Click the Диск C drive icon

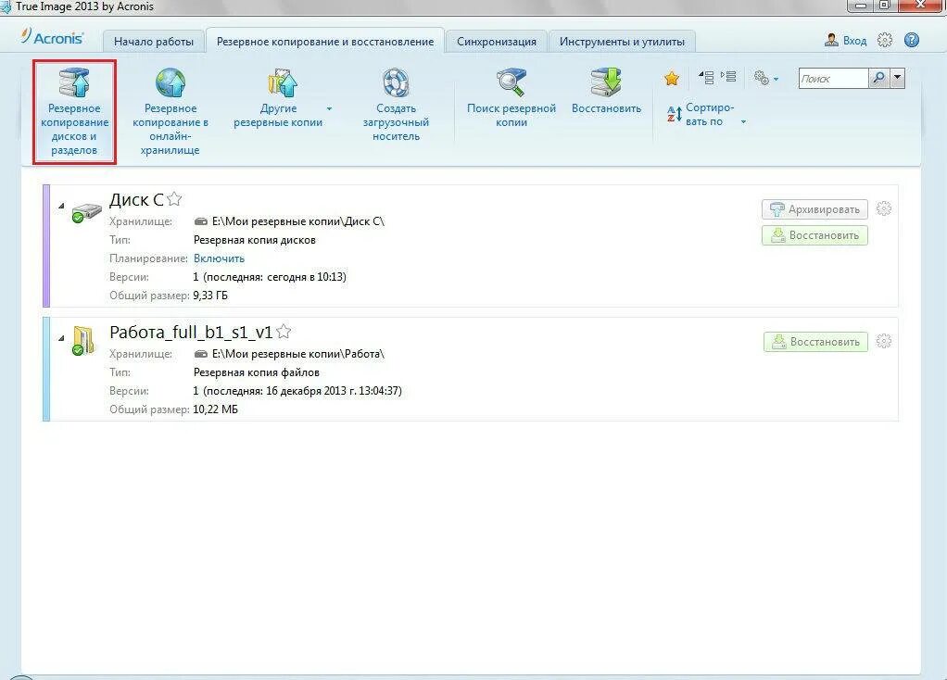pos(86,212)
